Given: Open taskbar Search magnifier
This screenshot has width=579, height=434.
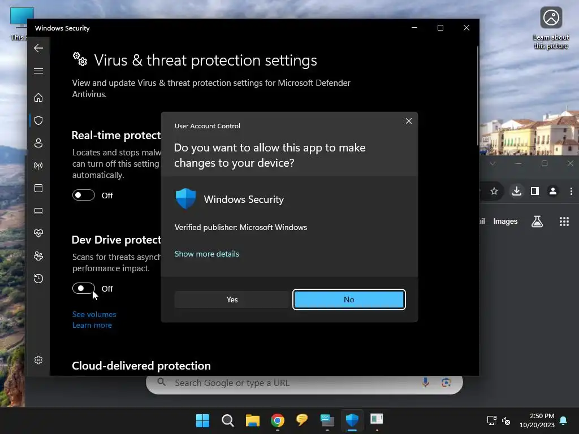Looking at the screenshot, I should click(x=227, y=420).
